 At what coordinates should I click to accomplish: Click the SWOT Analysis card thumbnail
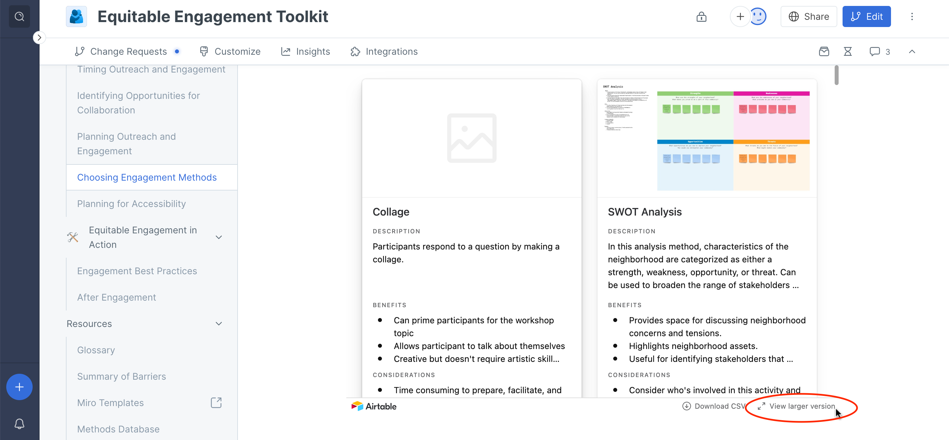[706, 138]
